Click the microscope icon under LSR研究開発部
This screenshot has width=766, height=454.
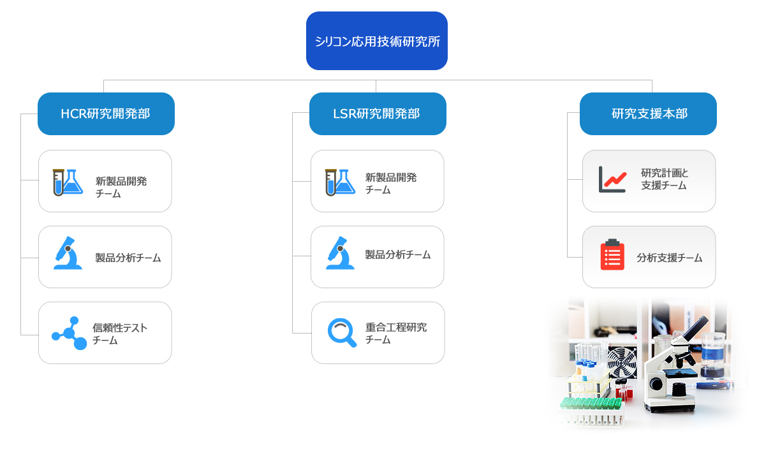(x=340, y=253)
